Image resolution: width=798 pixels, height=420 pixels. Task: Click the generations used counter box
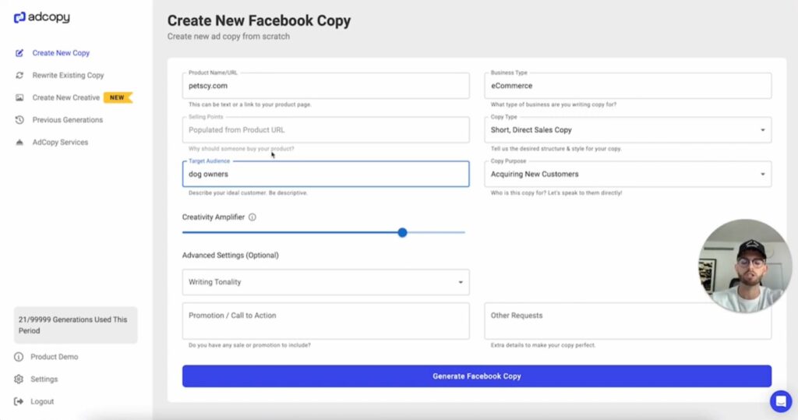[76, 325]
